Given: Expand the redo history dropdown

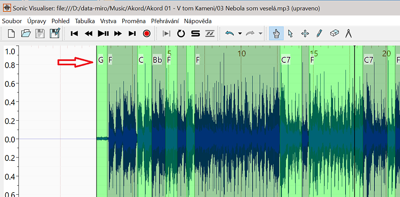Looking at the screenshot, I should 260,34.
